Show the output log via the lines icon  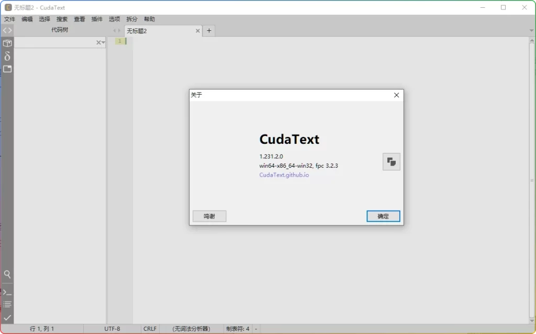pyautogui.click(x=7, y=304)
